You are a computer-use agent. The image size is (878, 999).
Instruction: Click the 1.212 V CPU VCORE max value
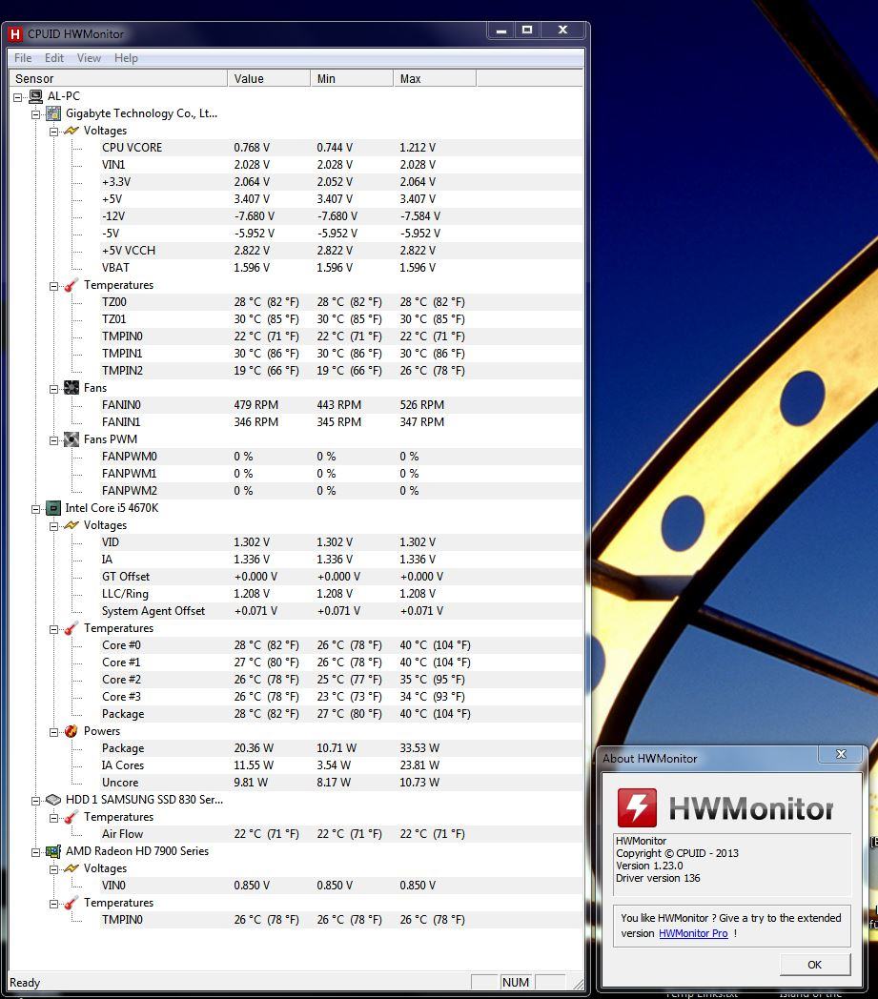(418, 148)
